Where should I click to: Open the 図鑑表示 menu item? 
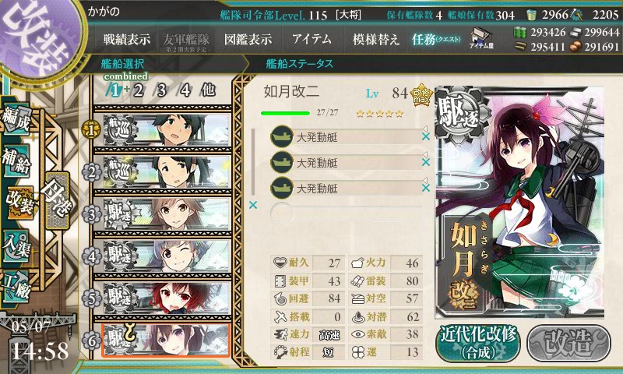tap(248, 39)
